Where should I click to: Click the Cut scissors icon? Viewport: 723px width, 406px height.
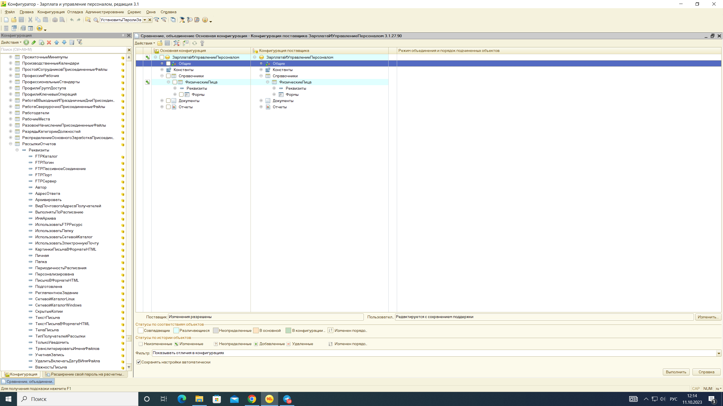(x=30, y=20)
